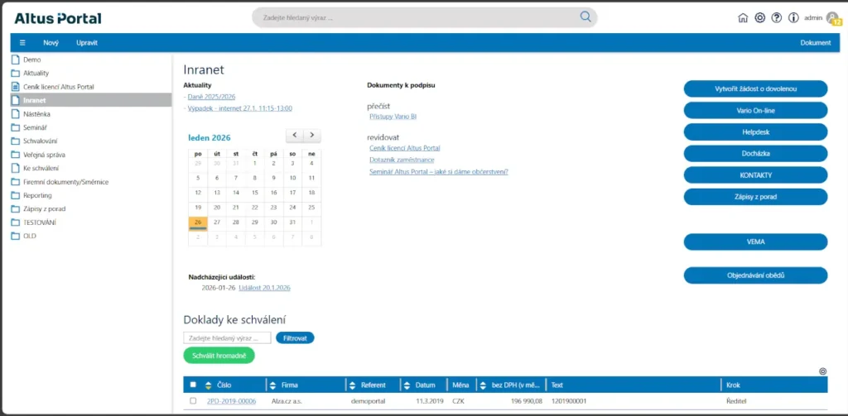The width and height of the screenshot is (848, 416).
Task: Open the Nový menu
Action: pyautogui.click(x=51, y=43)
